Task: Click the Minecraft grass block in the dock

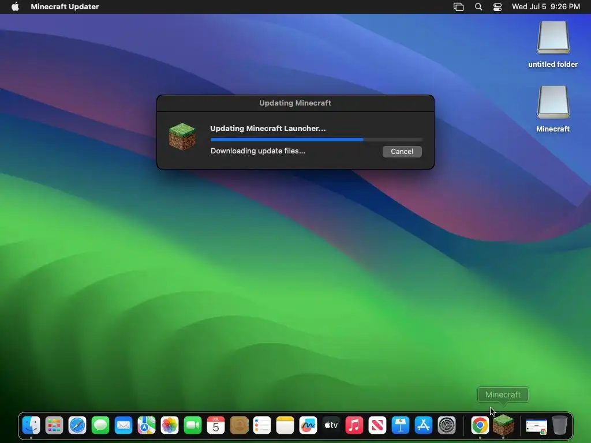Action: (503, 425)
